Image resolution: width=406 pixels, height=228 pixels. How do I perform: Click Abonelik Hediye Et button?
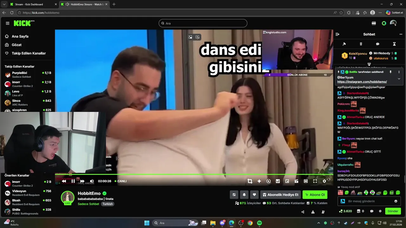point(280,195)
